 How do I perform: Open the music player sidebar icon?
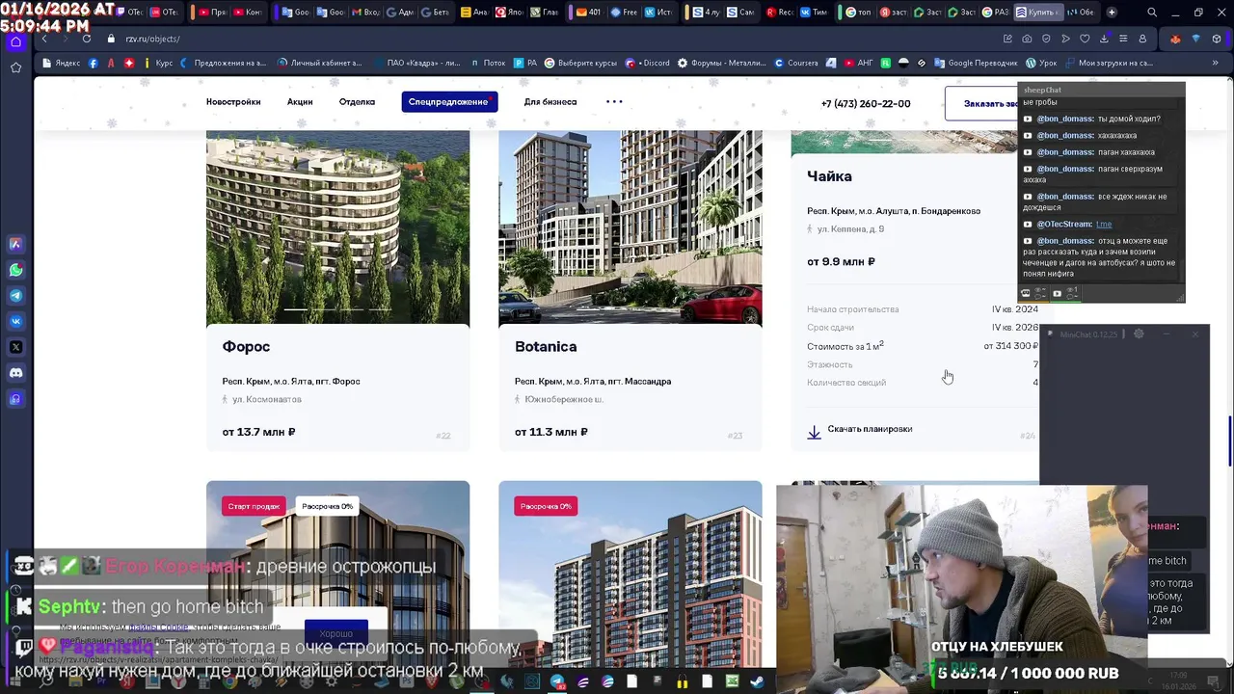click(x=15, y=399)
